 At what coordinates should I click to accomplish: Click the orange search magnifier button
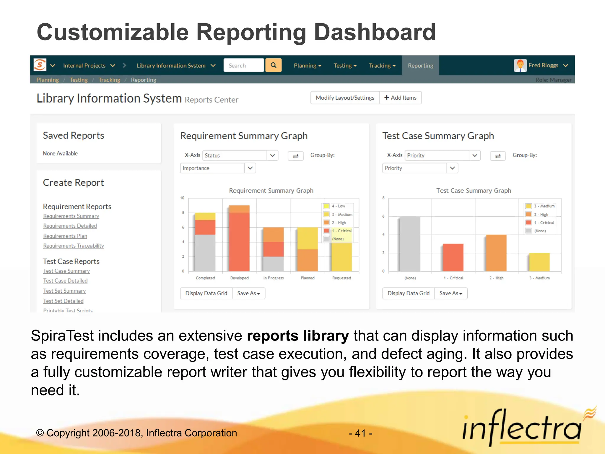click(274, 65)
